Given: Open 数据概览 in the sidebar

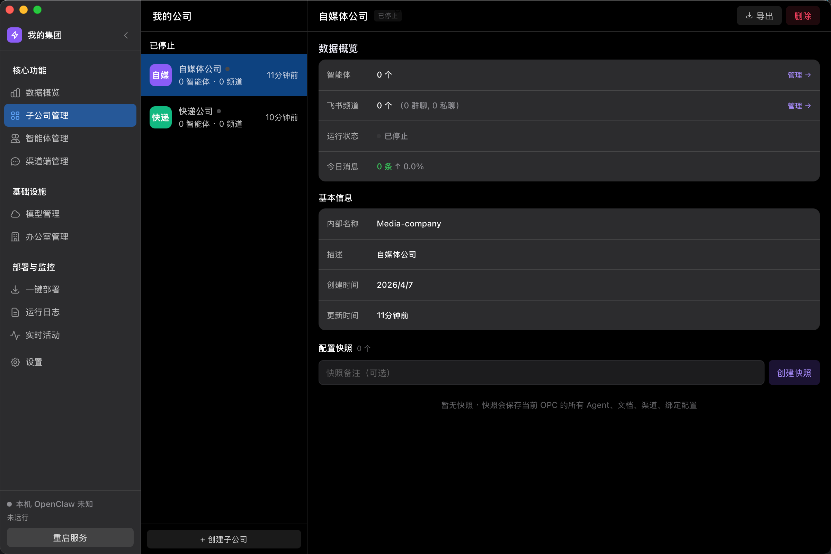Looking at the screenshot, I should click(x=42, y=92).
